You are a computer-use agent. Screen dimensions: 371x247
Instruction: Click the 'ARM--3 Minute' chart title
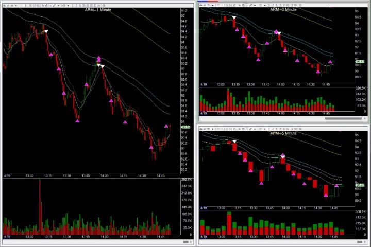click(x=283, y=9)
